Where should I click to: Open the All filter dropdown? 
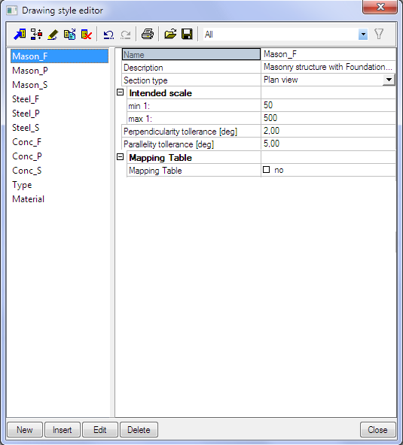(363, 35)
